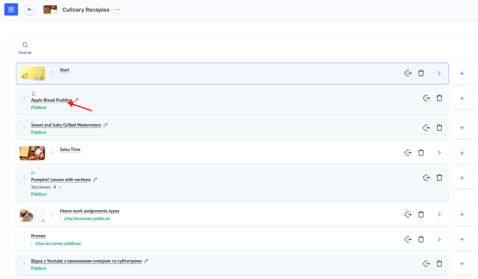This screenshot has height=279, width=478.
Task: Click move icon for Apple Bread Pudding
Action: pos(426,98)
